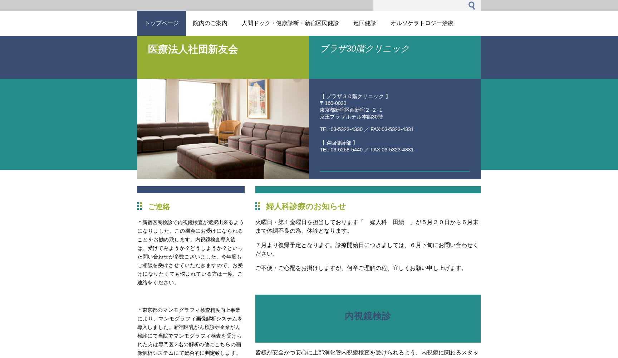Select 人間ドック・健康診断・新宿区民健診 in navigation

[291, 23]
